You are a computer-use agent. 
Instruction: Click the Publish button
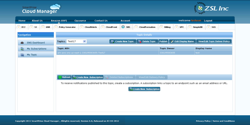pos(163,41)
